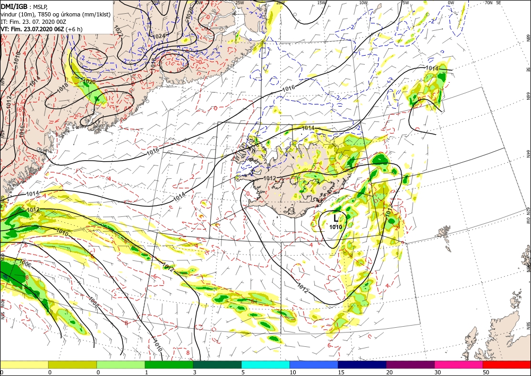The image size is (531, 376).
Task: Click the '1024' isobar label over Greenland
Action: [159, 36]
